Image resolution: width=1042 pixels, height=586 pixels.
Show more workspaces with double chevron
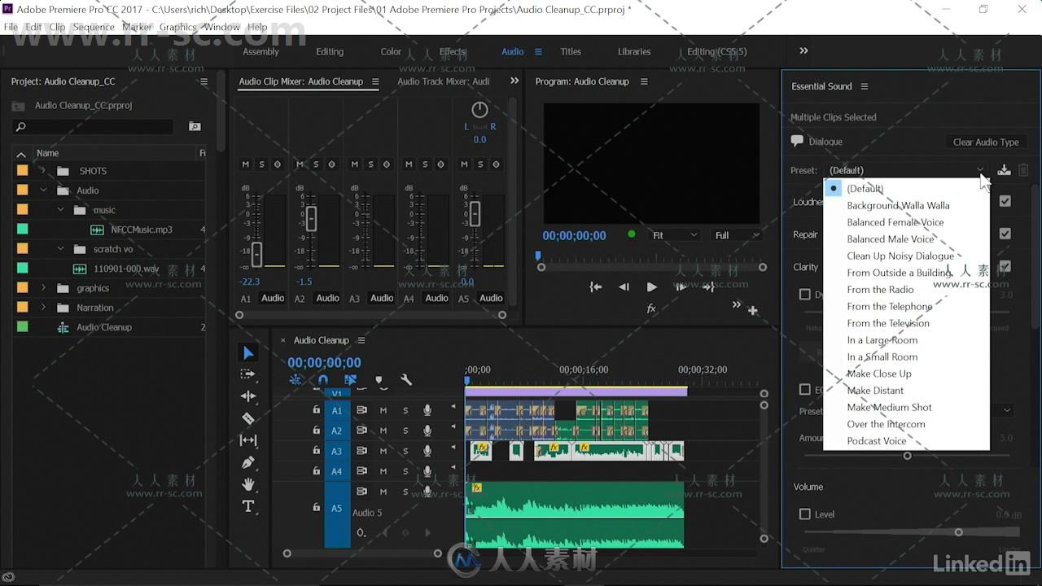(803, 50)
